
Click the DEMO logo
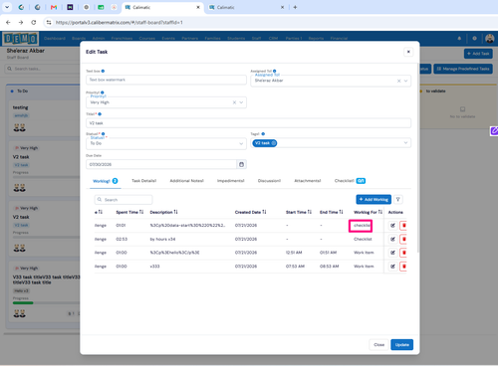pyautogui.click(x=20, y=39)
